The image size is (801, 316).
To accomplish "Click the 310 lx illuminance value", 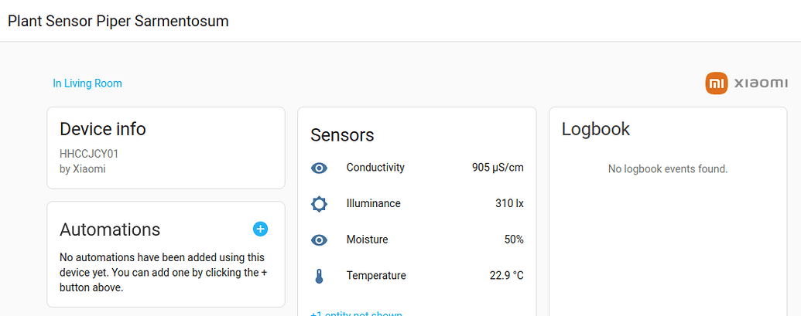I will [x=509, y=204].
